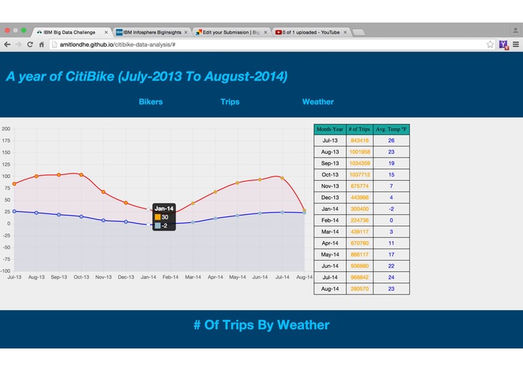The width and height of the screenshot is (523, 371).
Task: Click trips value 1037712 for Oct-13
Action: point(360,175)
